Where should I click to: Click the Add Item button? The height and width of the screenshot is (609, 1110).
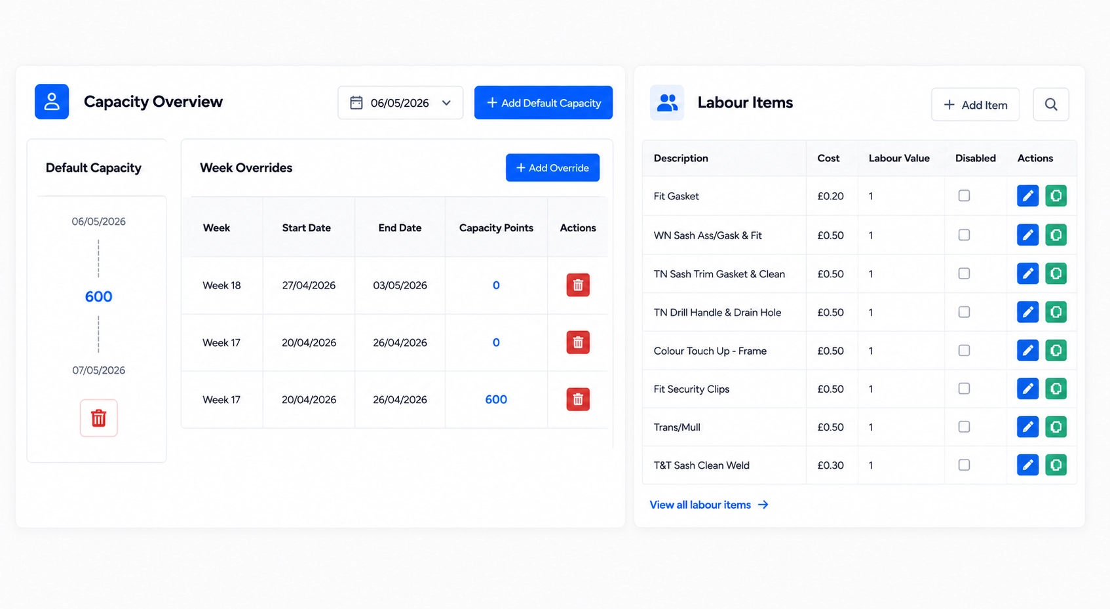point(975,104)
